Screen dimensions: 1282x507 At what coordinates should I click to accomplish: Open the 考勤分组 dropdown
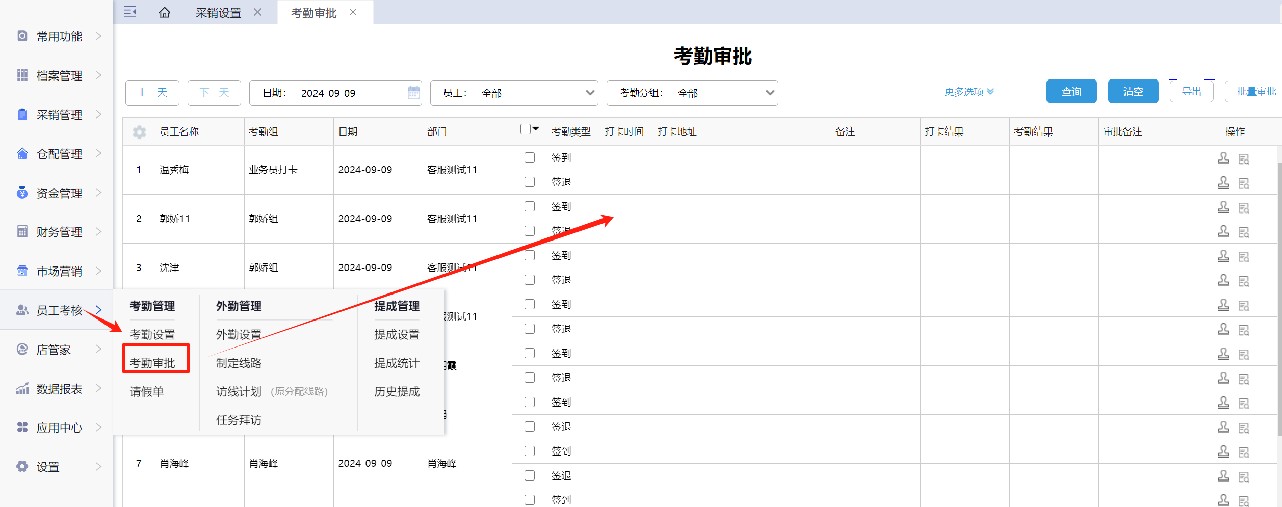692,93
